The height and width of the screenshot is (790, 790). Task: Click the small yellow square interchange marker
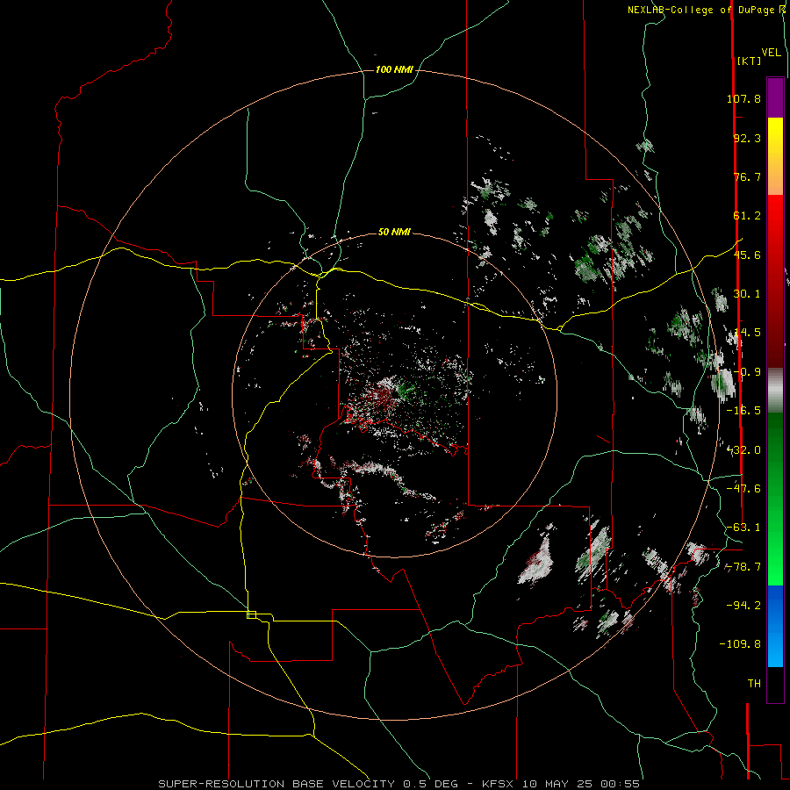251,614
